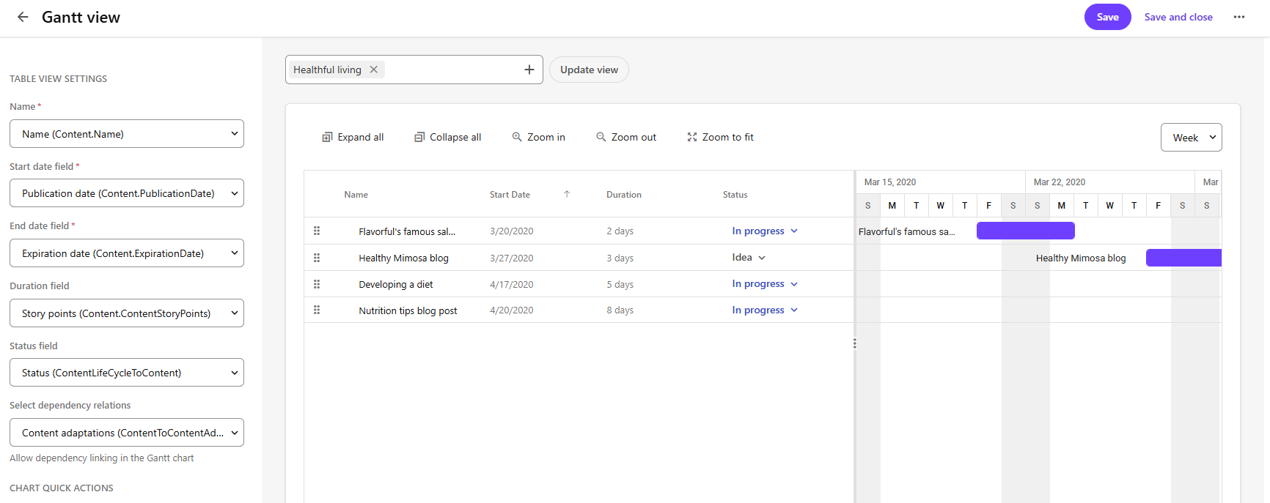Viewport: 1270px width, 503px height.
Task: Zoom out the Gantt chart
Action: 626,137
